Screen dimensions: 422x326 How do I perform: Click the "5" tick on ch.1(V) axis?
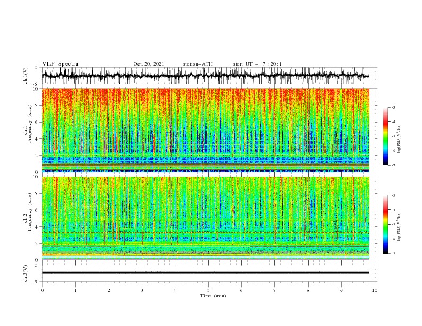tap(37, 67)
